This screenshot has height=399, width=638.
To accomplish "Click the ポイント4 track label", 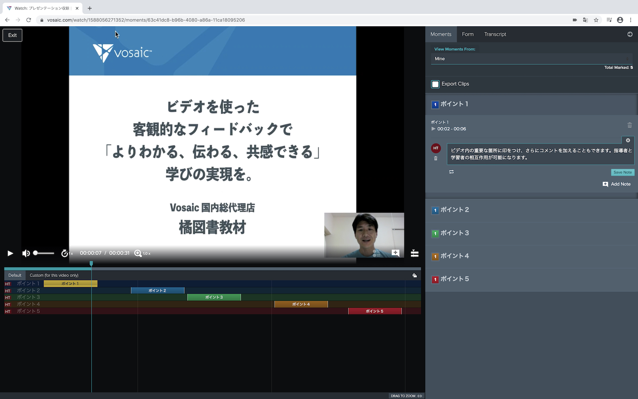I will point(28,304).
